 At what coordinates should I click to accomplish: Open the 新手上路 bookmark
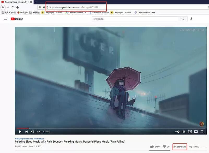[22, 13]
